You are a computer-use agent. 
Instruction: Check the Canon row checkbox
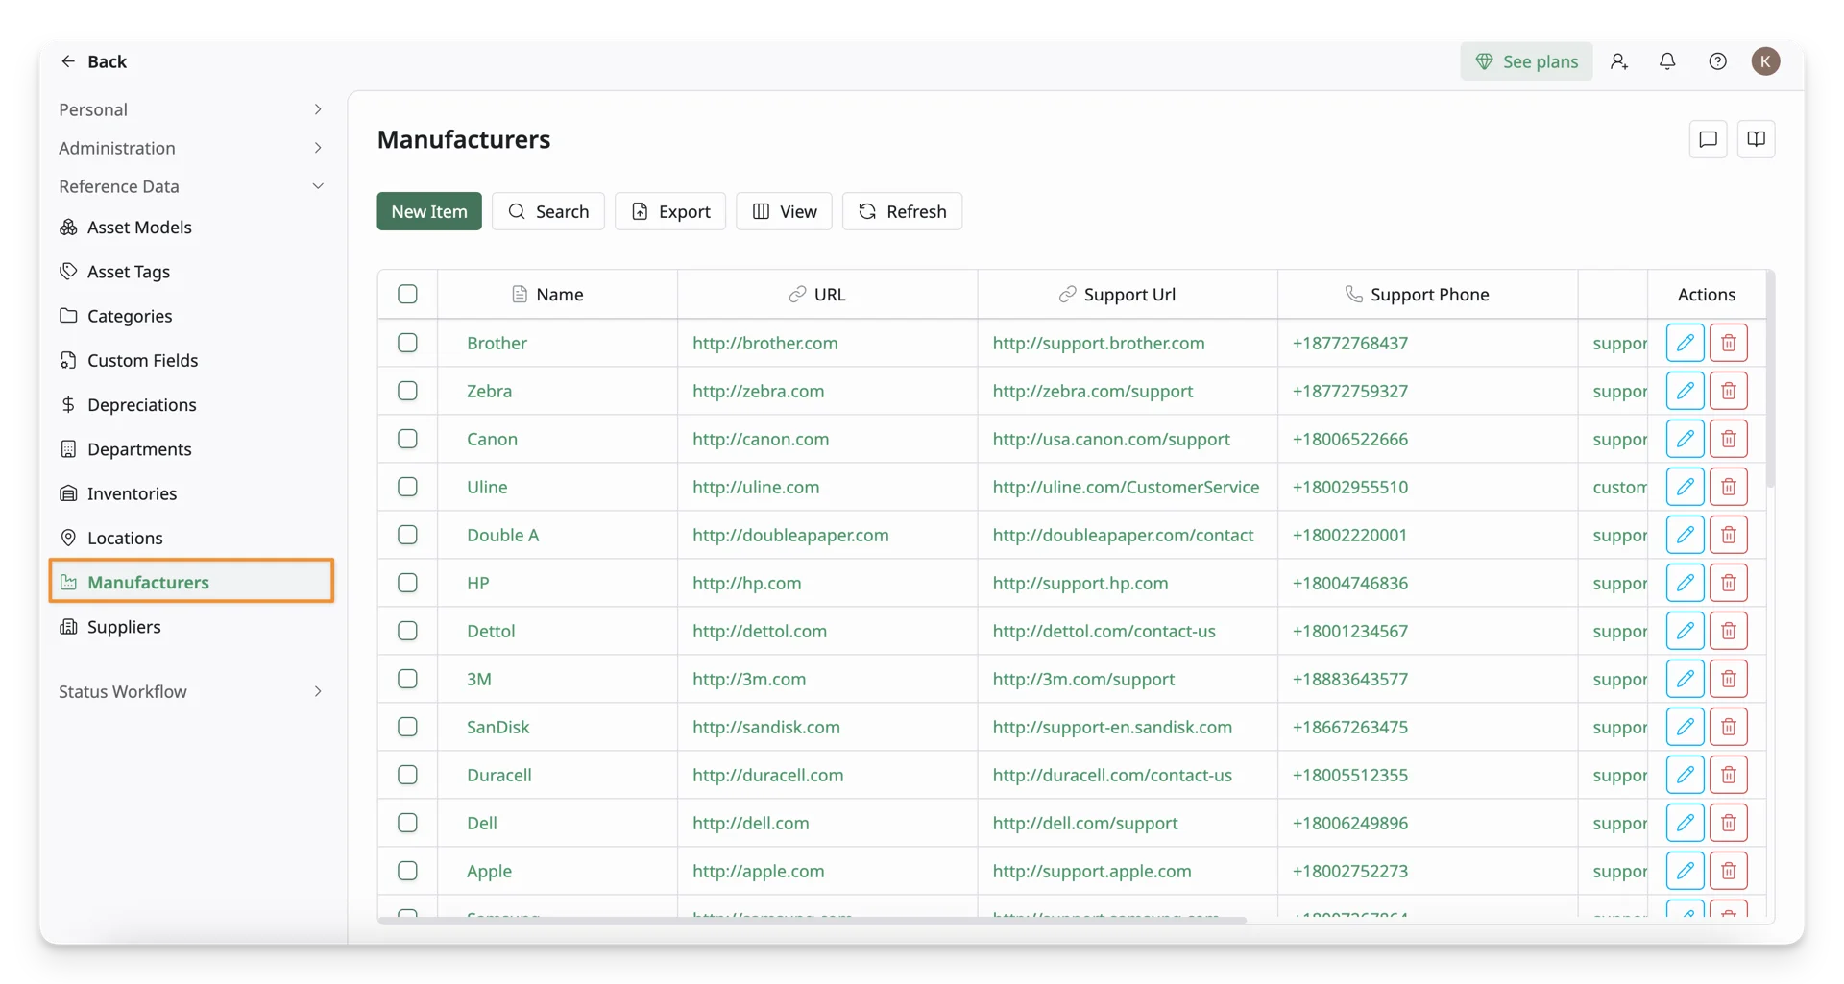(407, 439)
